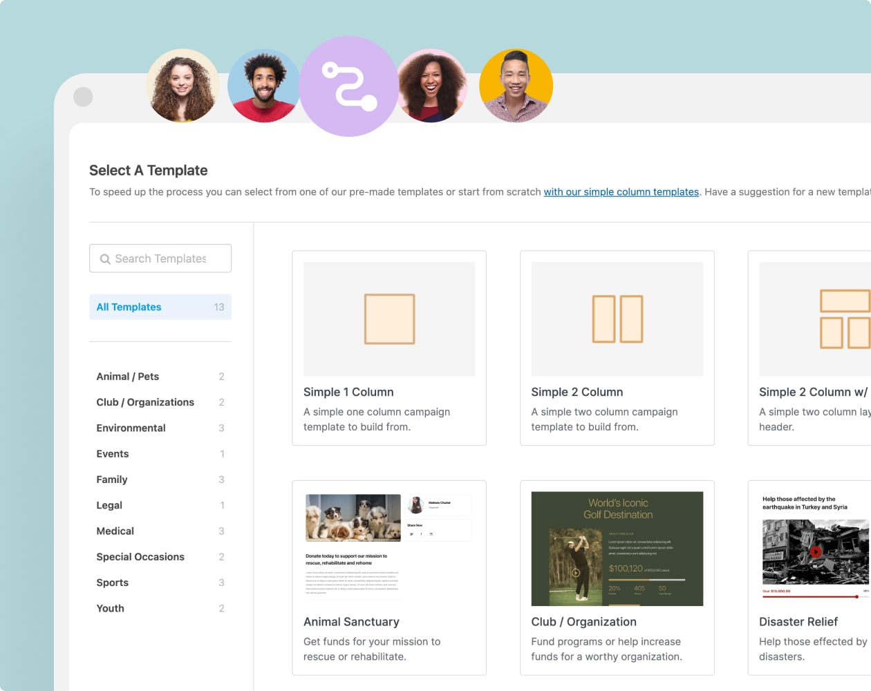This screenshot has height=691, width=871.
Task: Filter by Youth category
Action: tap(111, 609)
